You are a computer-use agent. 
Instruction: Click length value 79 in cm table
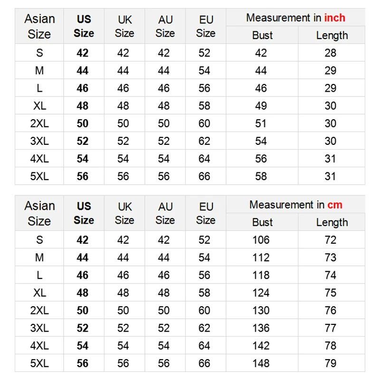331,363
